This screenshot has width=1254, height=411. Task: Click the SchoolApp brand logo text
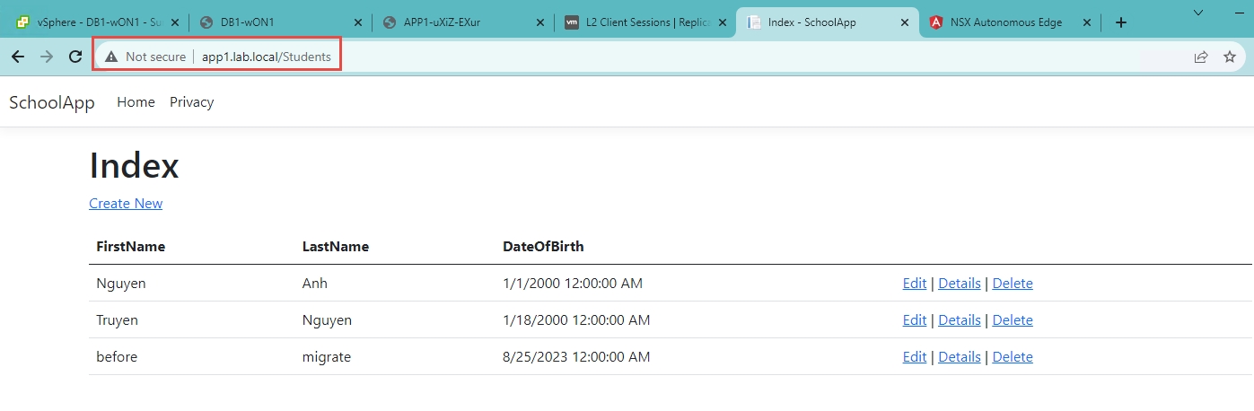pos(52,102)
